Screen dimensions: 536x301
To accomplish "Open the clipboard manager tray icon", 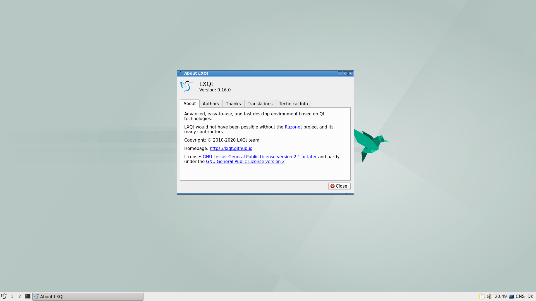I will click(x=482, y=297).
